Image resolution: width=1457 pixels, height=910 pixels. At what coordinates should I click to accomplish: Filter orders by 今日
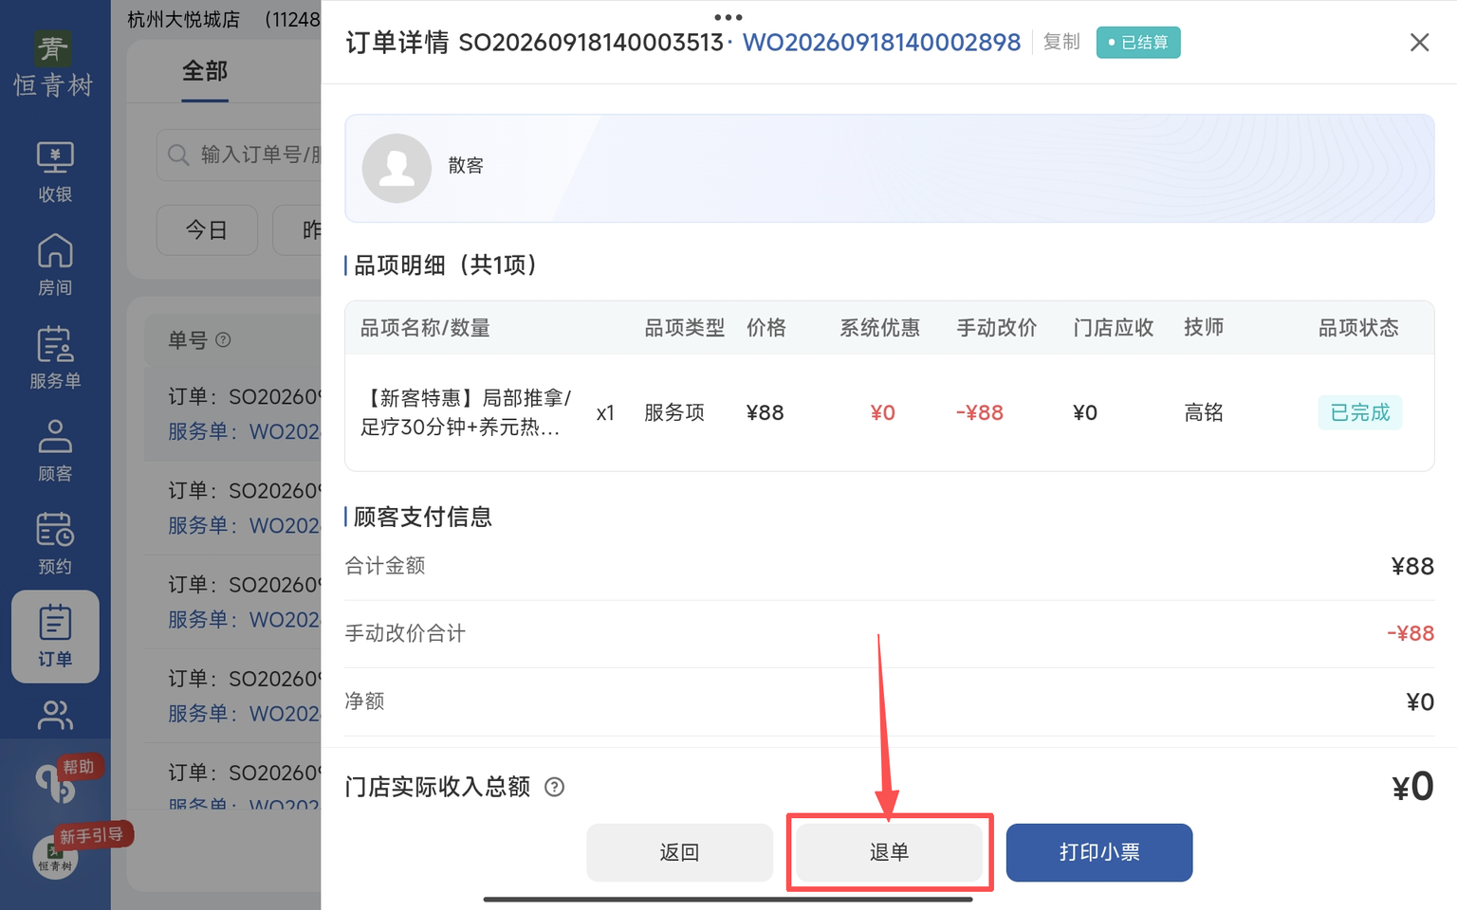coord(207,230)
